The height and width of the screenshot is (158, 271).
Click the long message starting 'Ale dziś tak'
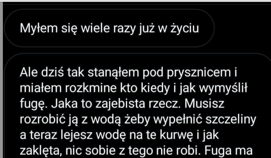[137, 106]
